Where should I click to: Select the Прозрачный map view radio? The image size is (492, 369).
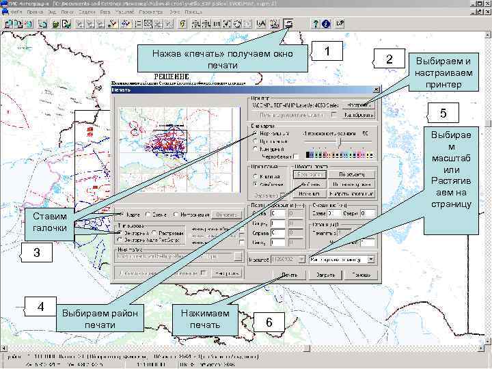[256, 141]
